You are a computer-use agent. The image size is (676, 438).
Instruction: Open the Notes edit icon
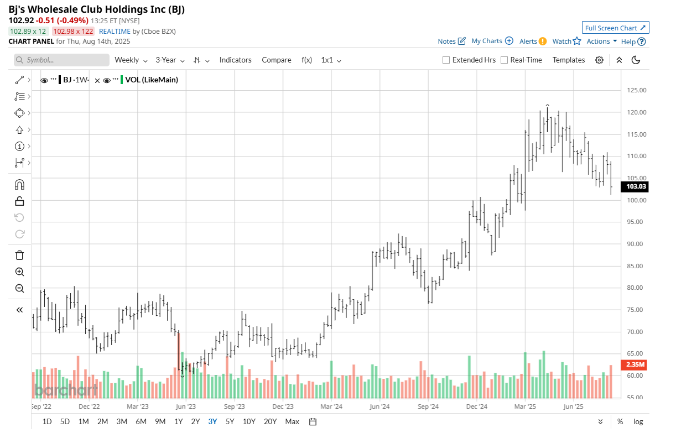[x=462, y=41]
